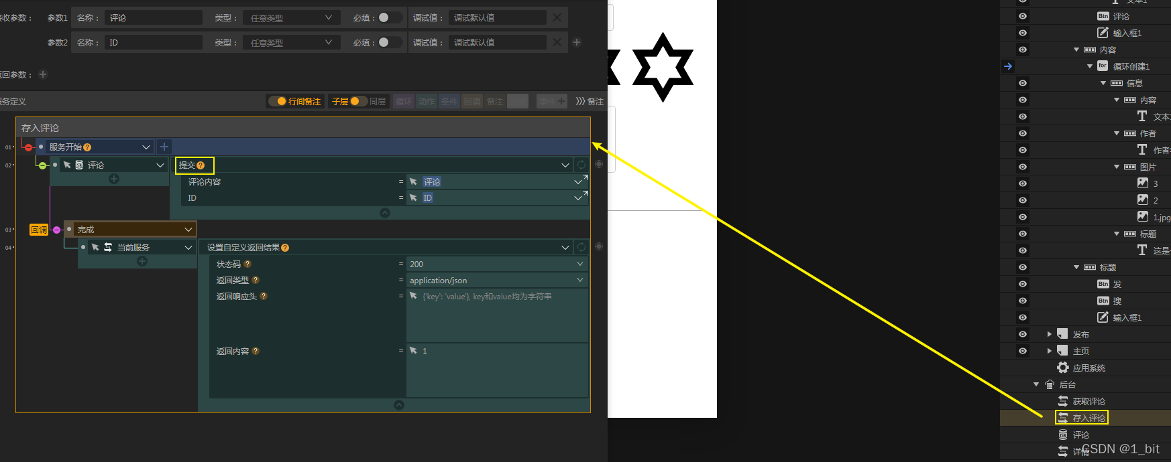
Task: Open help for 返回响应头 field
Action: (x=264, y=296)
